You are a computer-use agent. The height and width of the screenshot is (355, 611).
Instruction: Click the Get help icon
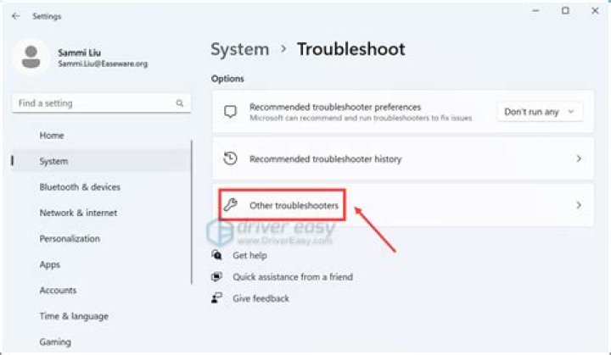point(217,255)
